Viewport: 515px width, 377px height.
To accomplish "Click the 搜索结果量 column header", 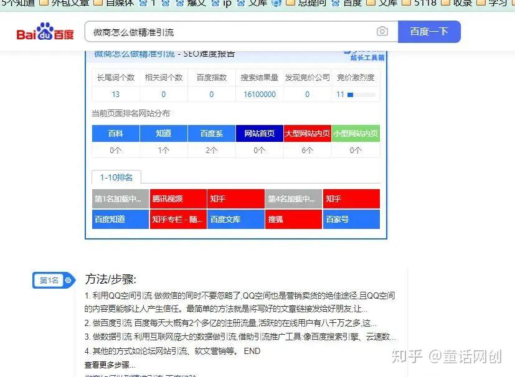I will (x=260, y=77).
